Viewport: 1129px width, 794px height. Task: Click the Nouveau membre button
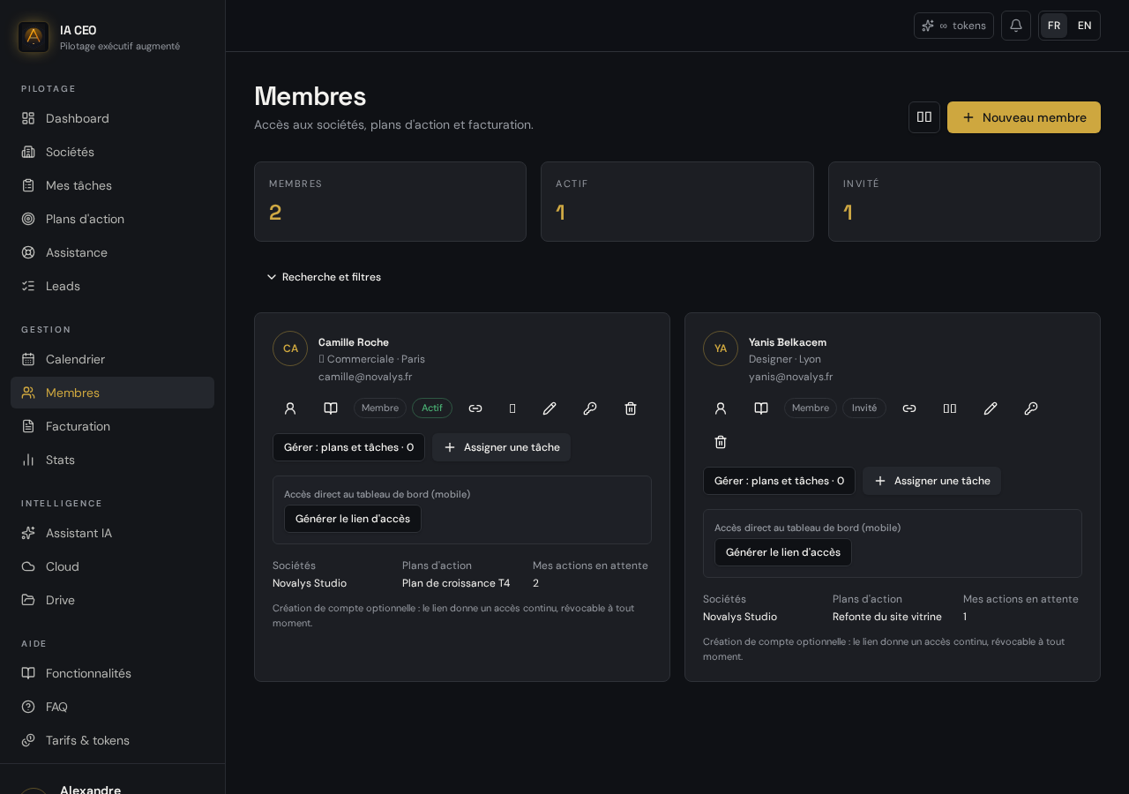1024,117
